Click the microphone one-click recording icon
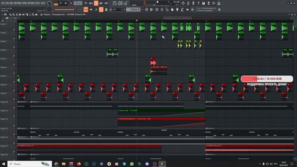 point(194,3)
